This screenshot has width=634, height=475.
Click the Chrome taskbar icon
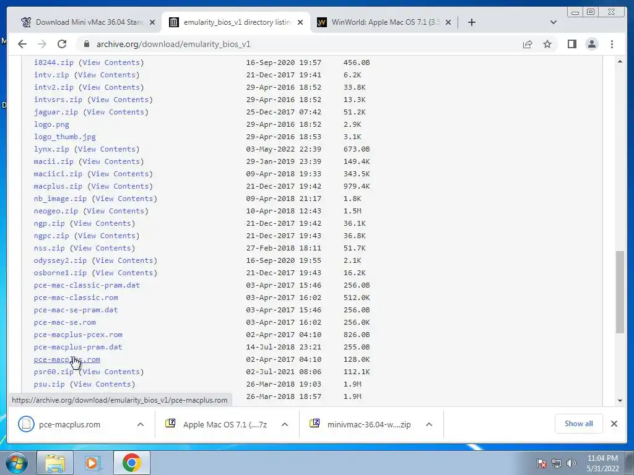click(131, 463)
